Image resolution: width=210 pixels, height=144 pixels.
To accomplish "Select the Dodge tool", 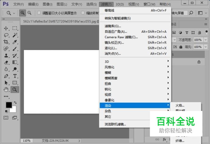I will [x=15, y=69].
